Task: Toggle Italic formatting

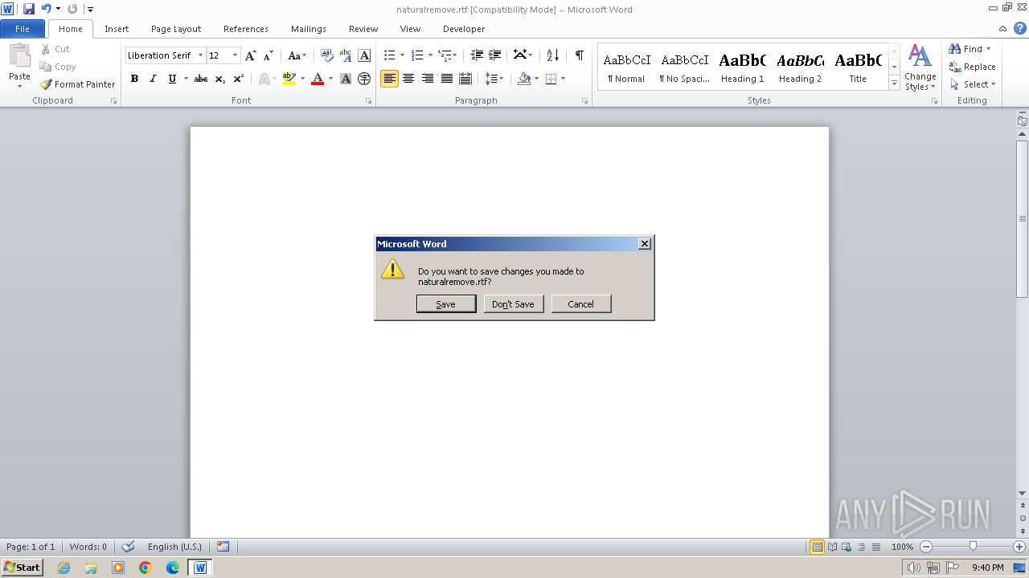Action: [x=153, y=79]
